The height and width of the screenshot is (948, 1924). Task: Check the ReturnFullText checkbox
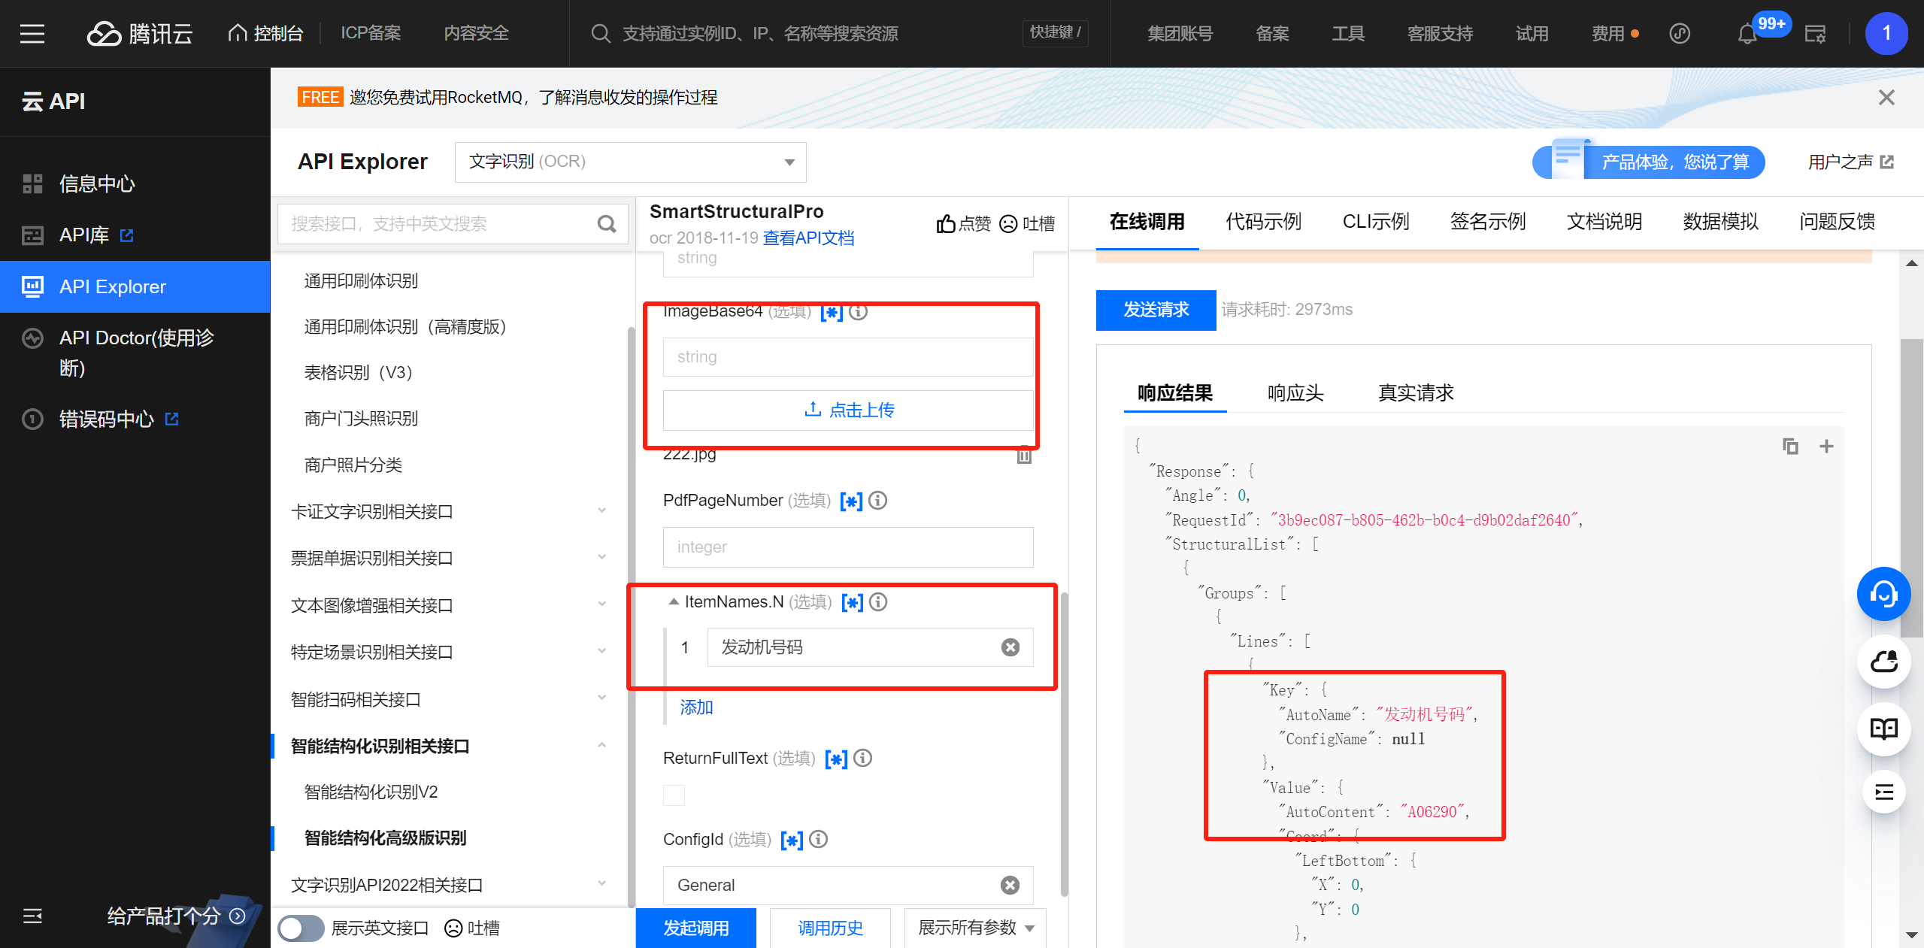(674, 795)
